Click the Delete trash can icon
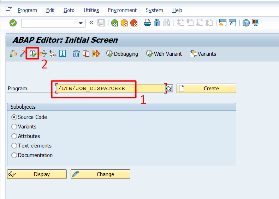Image resolution: width=279 pixels, height=199 pixels. coord(76,54)
